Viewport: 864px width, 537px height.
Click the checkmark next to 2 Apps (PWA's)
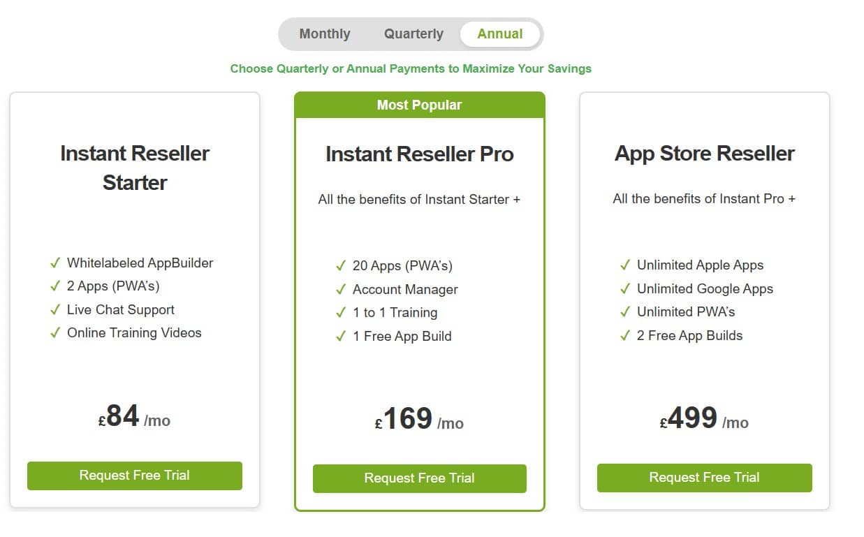(56, 286)
